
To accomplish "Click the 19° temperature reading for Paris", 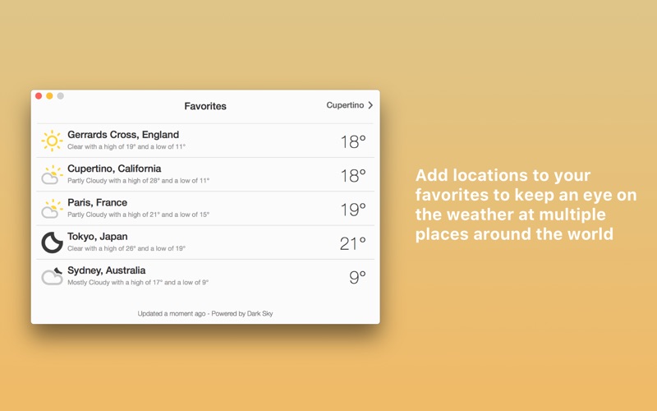I will [x=352, y=210].
